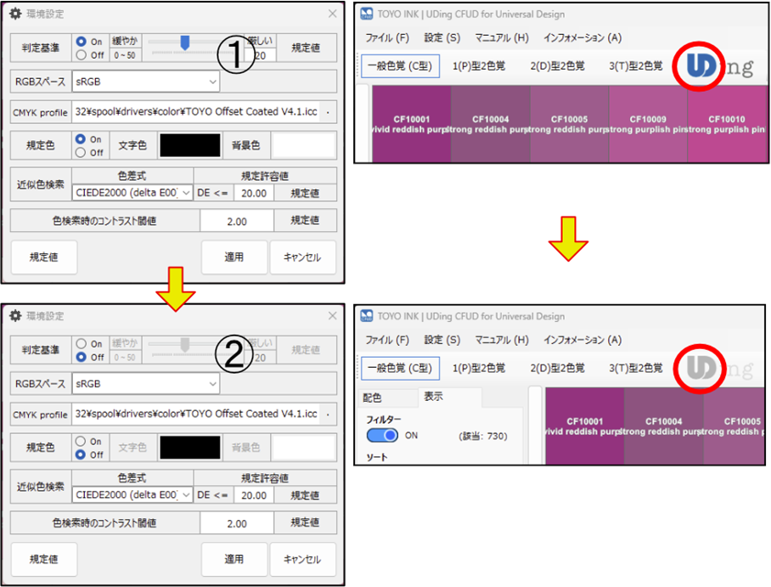Select On for 規定色 in dialog ②
Screen dimensions: 771x587
click(x=82, y=442)
